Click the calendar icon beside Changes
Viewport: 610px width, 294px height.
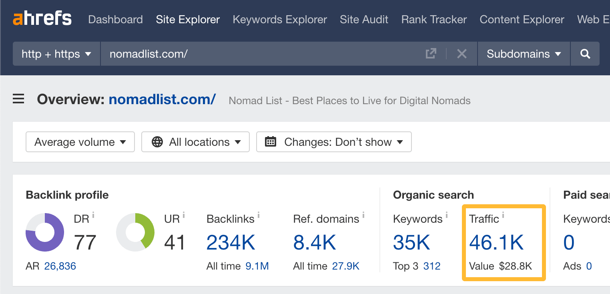pyautogui.click(x=271, y=142)
